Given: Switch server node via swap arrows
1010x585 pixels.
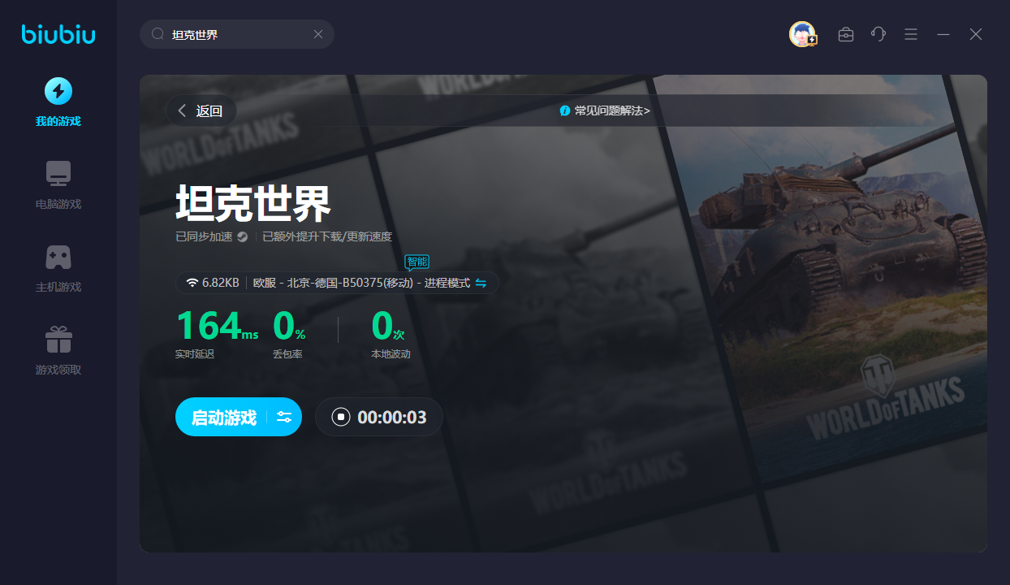Looking at the screenshot, I should (481, 283).
